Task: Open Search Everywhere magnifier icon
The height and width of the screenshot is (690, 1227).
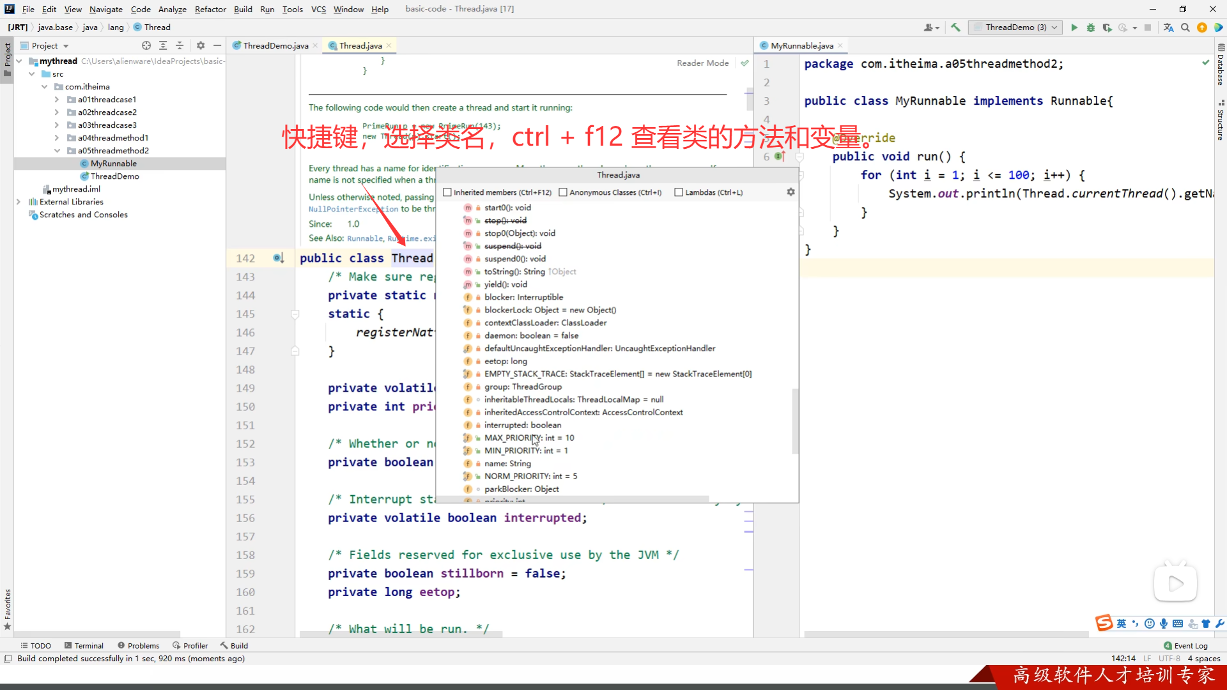Action: pyautogui.click(x=1185, y=27)
